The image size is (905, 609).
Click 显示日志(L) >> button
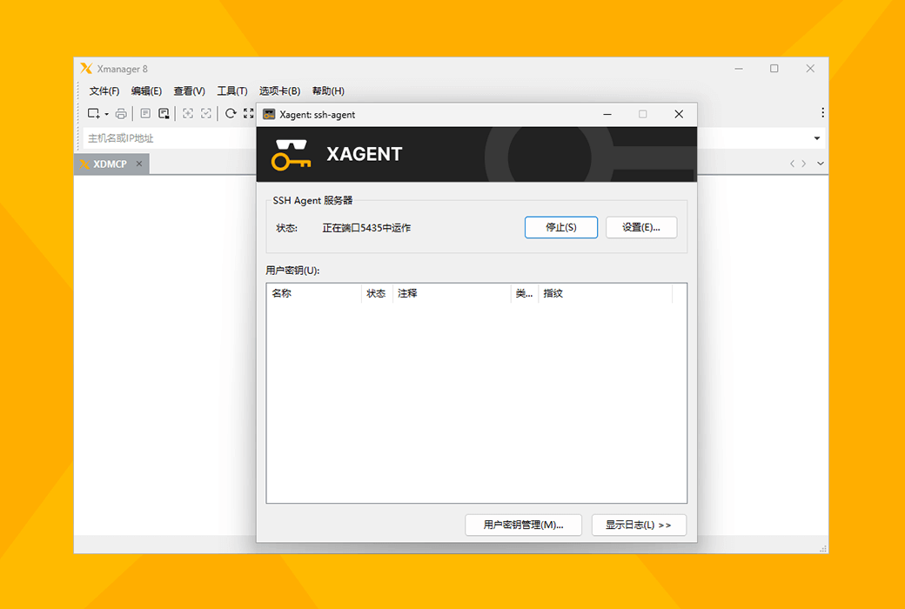click(x=639, y=525)
